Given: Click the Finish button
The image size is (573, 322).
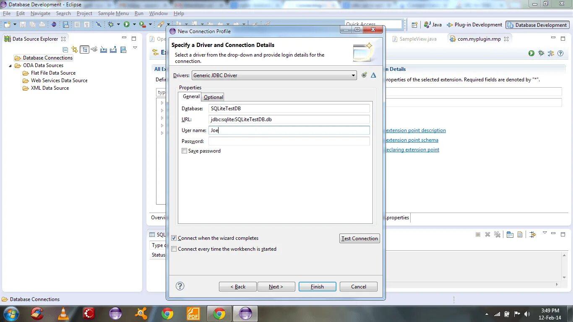Looking at the screenshot, I should (317, 287).
